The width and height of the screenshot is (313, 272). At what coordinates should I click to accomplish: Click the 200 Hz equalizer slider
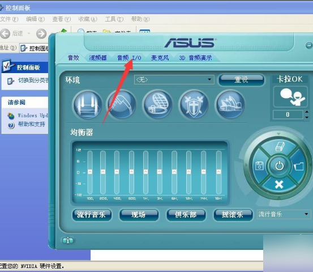(103, 172)
